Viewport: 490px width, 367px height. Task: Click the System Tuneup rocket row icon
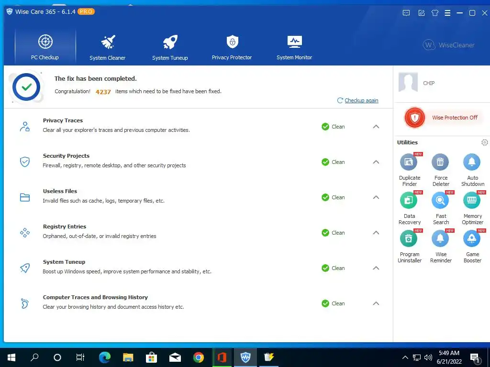25,268
